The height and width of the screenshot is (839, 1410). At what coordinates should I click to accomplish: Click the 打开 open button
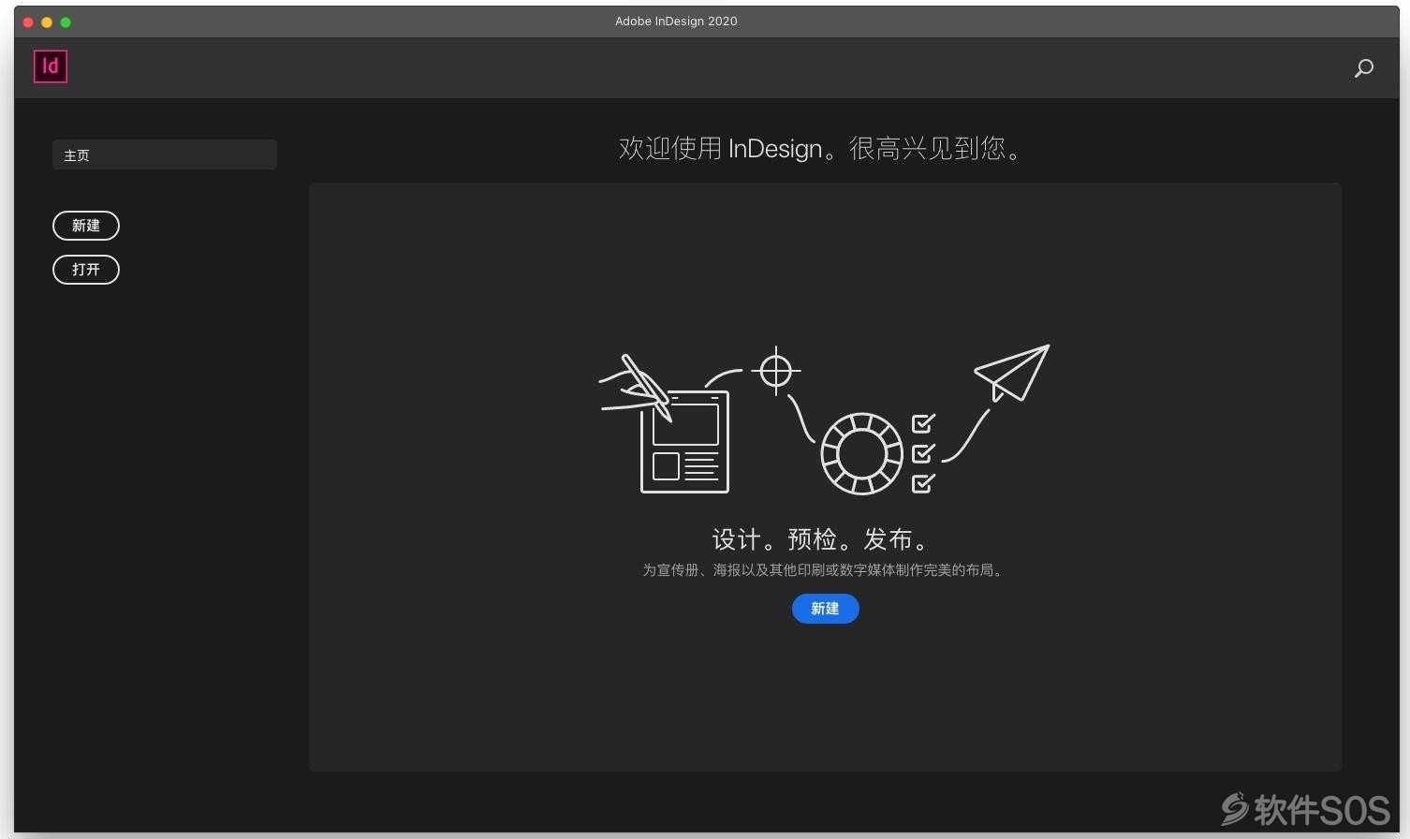tap(86, 270)
